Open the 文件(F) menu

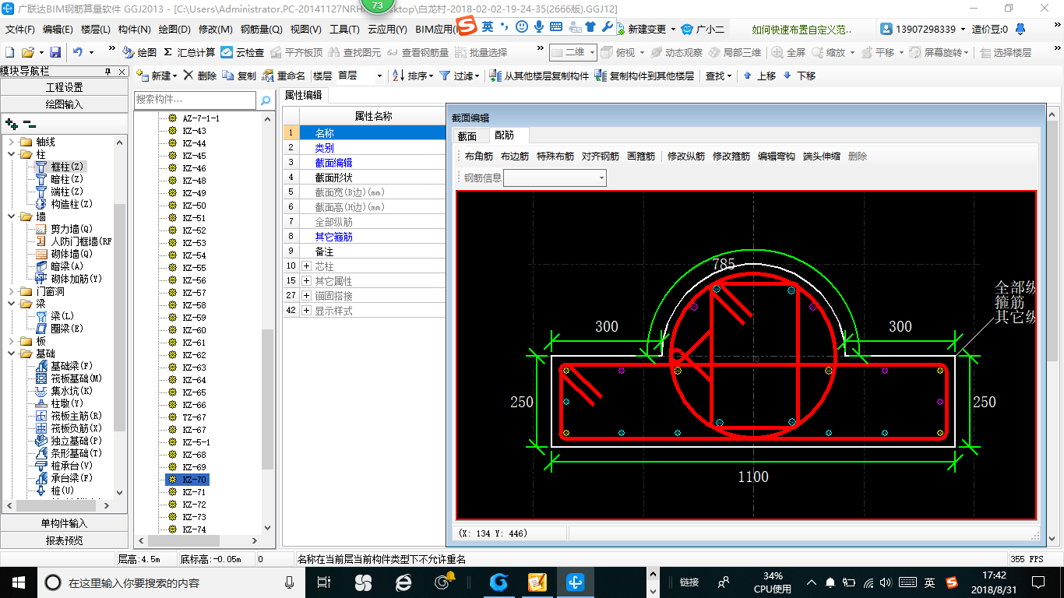click(20, 30)
